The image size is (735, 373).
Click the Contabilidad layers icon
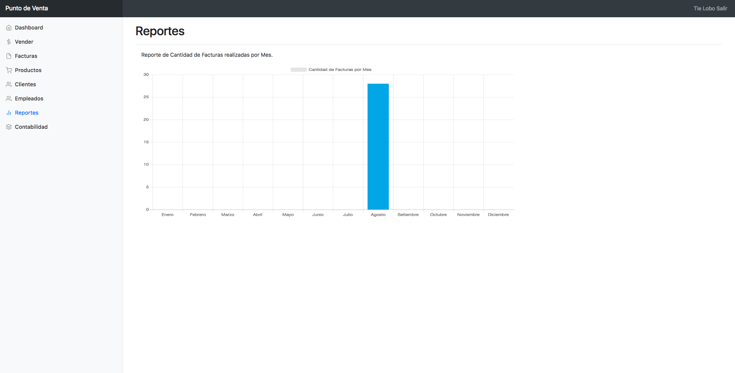click(9, 127)
